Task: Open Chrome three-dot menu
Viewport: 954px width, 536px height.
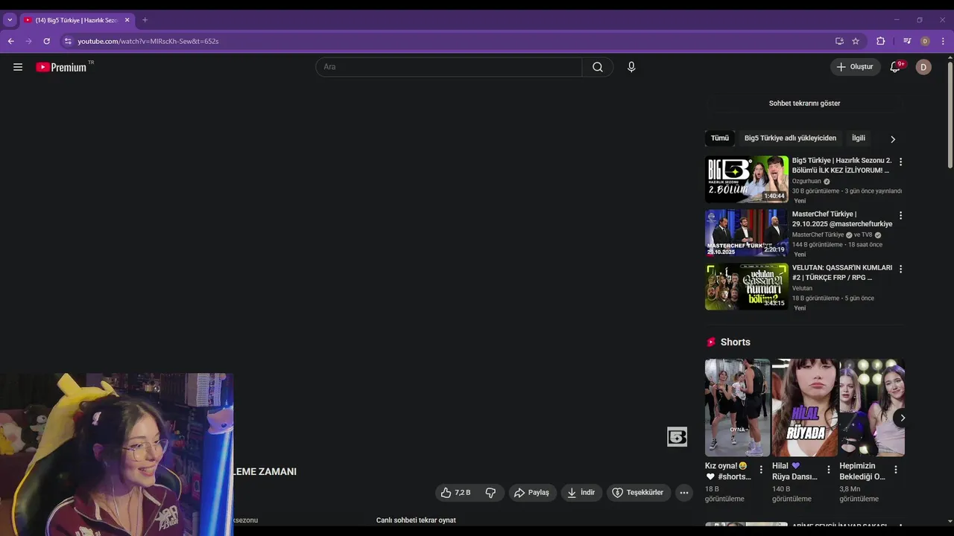Action: point(943,41)
